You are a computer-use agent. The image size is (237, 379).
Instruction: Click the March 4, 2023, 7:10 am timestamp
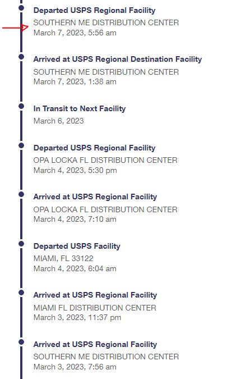point(75,219)
